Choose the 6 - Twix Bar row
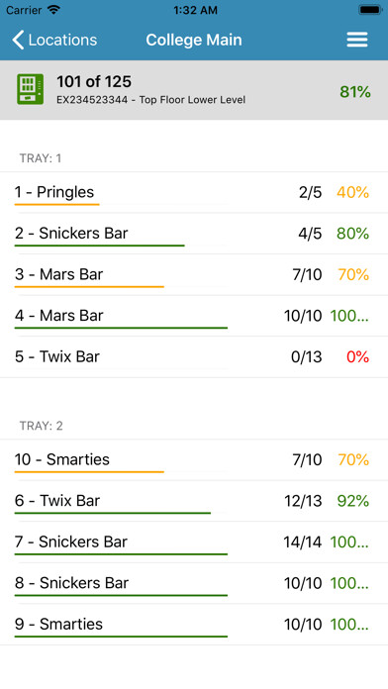 point(194,501)
